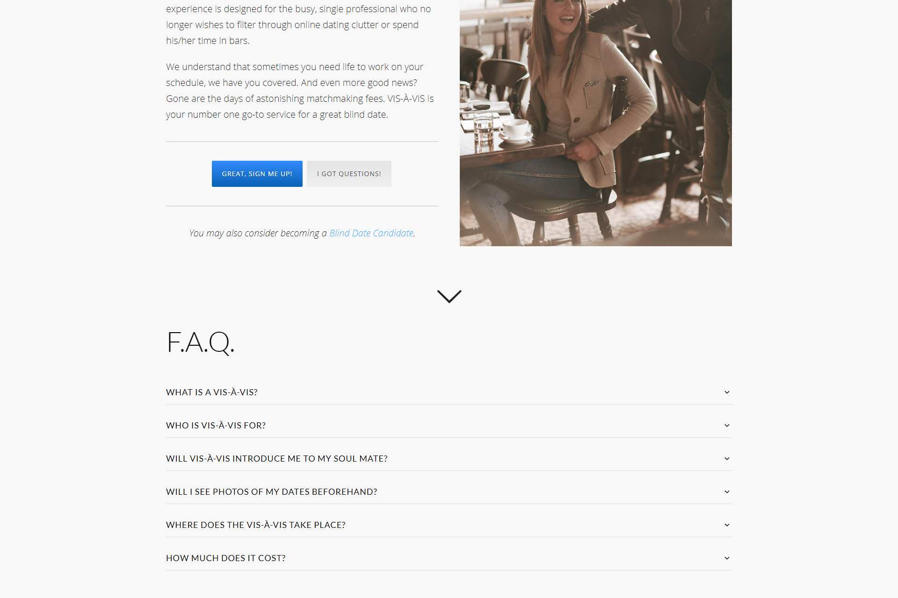Click the chevron icon on the photos beforehand question
Image resolution: width=898 pixels, height=598 pixels.
(727, 492)
